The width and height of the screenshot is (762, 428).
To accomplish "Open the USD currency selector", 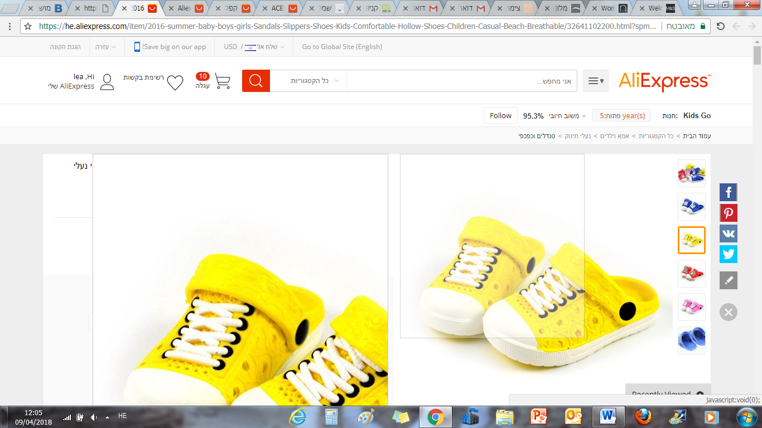I will (x=230, y=47).
